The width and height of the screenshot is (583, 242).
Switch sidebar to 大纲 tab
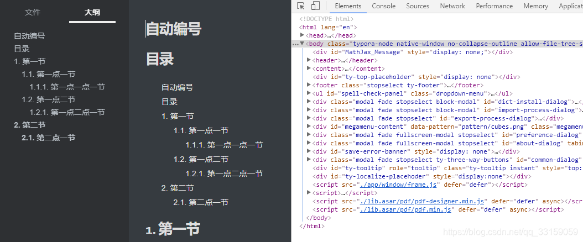[x=92, y=12]
